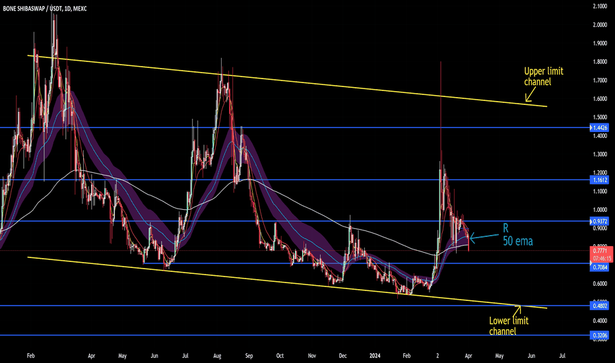The height and width of the screenshot is (363, 615).
Task: Click the Feb label right after 2024
Action: (406, 356)
